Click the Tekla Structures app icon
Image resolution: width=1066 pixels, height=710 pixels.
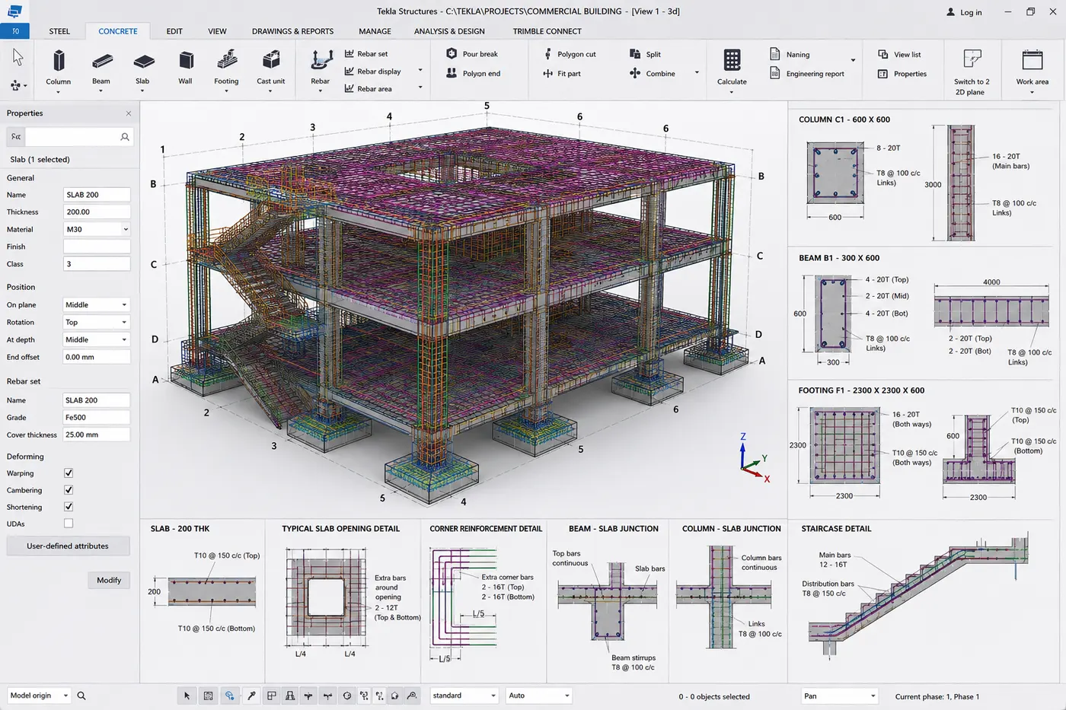[14, 11]
